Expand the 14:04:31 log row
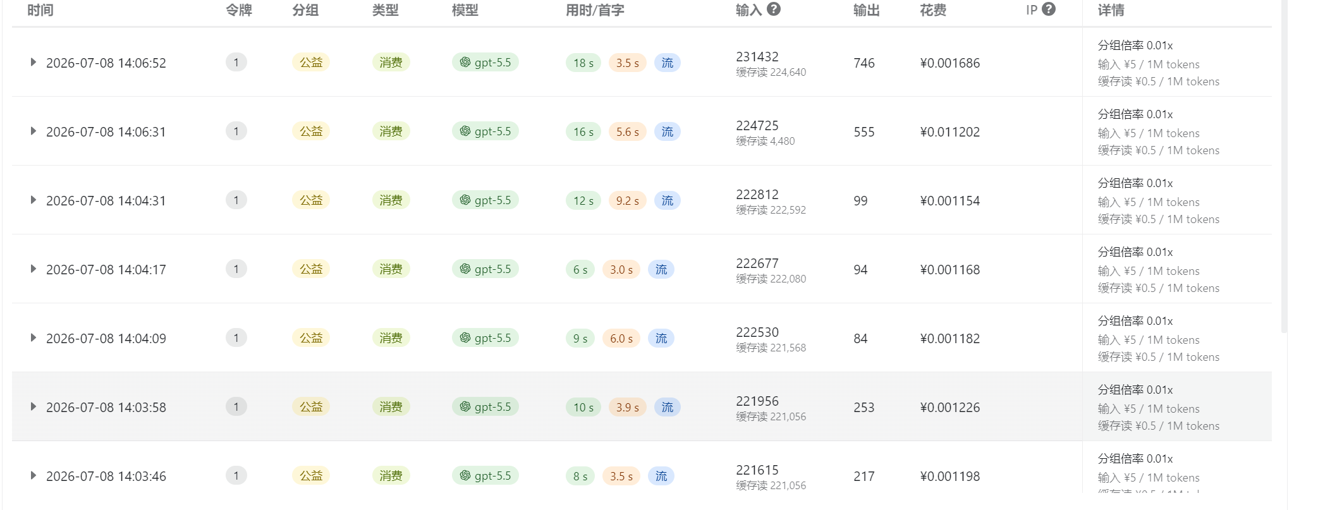This screenshot has width=1318, height=510. 34,200
